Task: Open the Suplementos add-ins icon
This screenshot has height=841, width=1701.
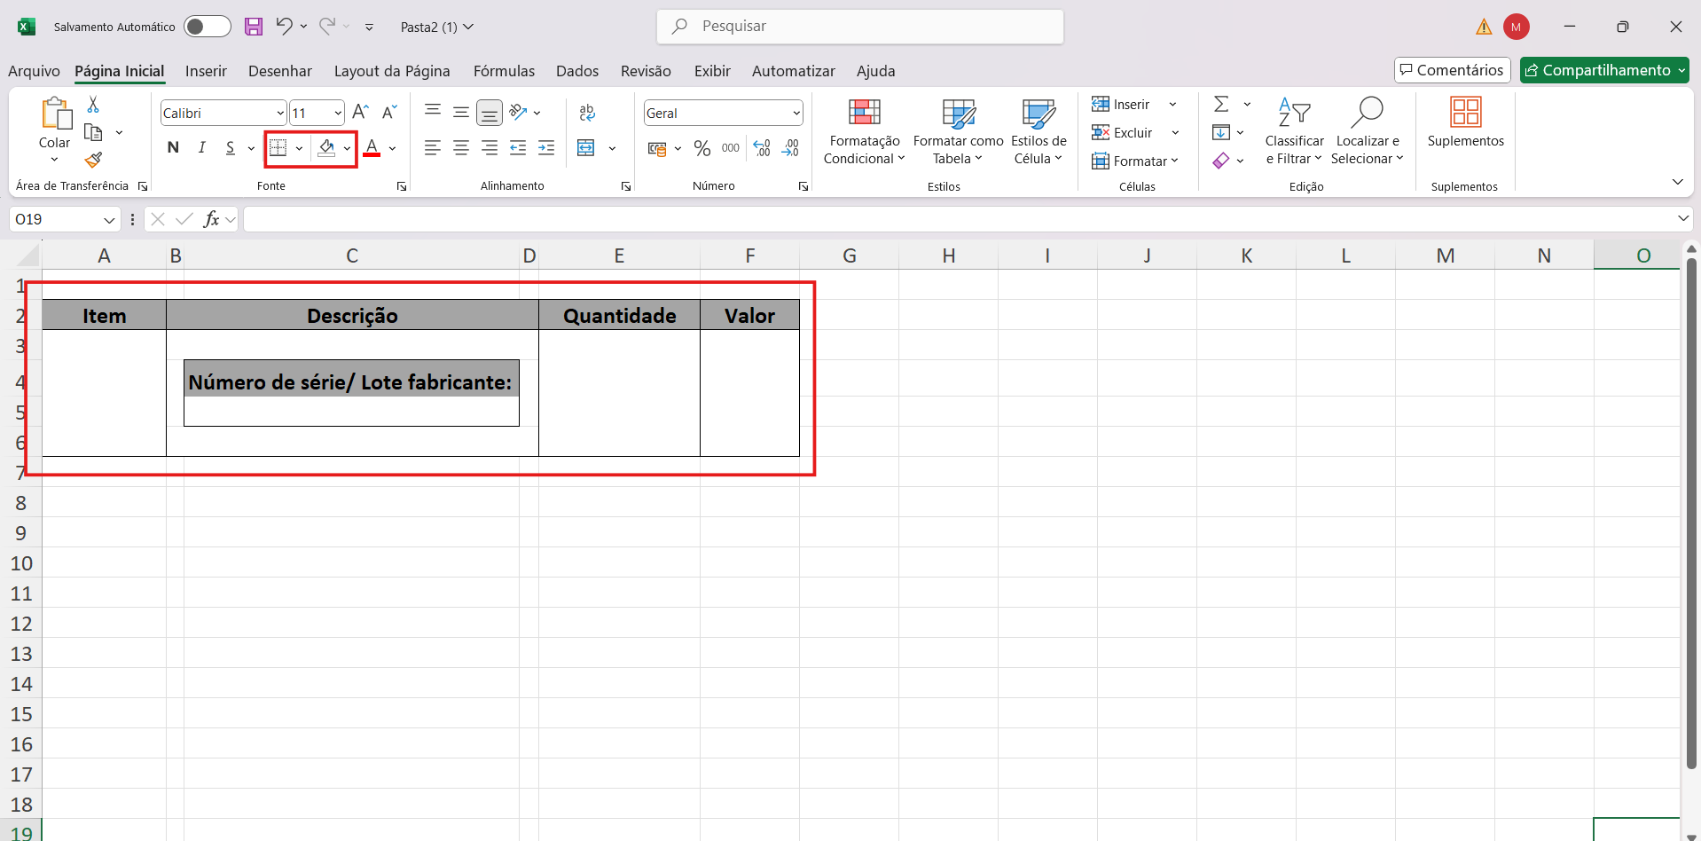Action: (1466, 113)
